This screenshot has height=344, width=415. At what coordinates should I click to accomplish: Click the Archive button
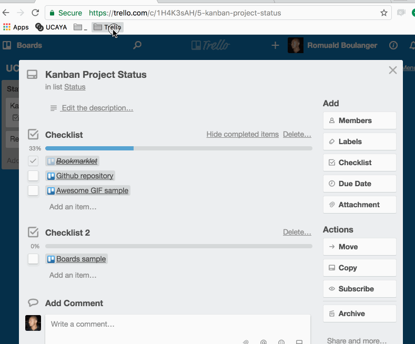click(359, 313)
